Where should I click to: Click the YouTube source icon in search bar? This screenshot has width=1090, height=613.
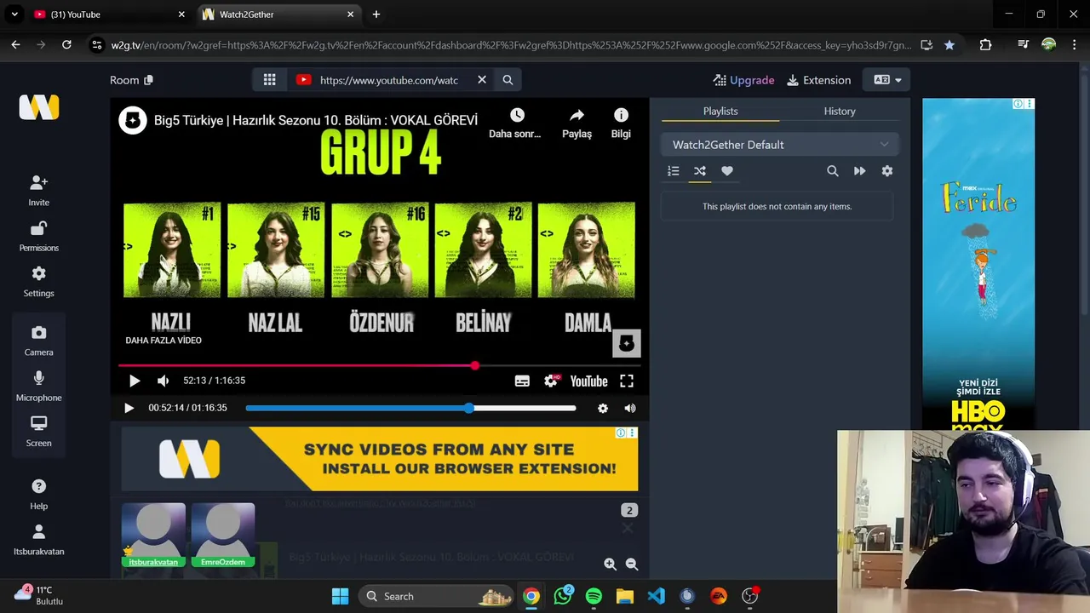pyautogui.click(x=303, y=80)
